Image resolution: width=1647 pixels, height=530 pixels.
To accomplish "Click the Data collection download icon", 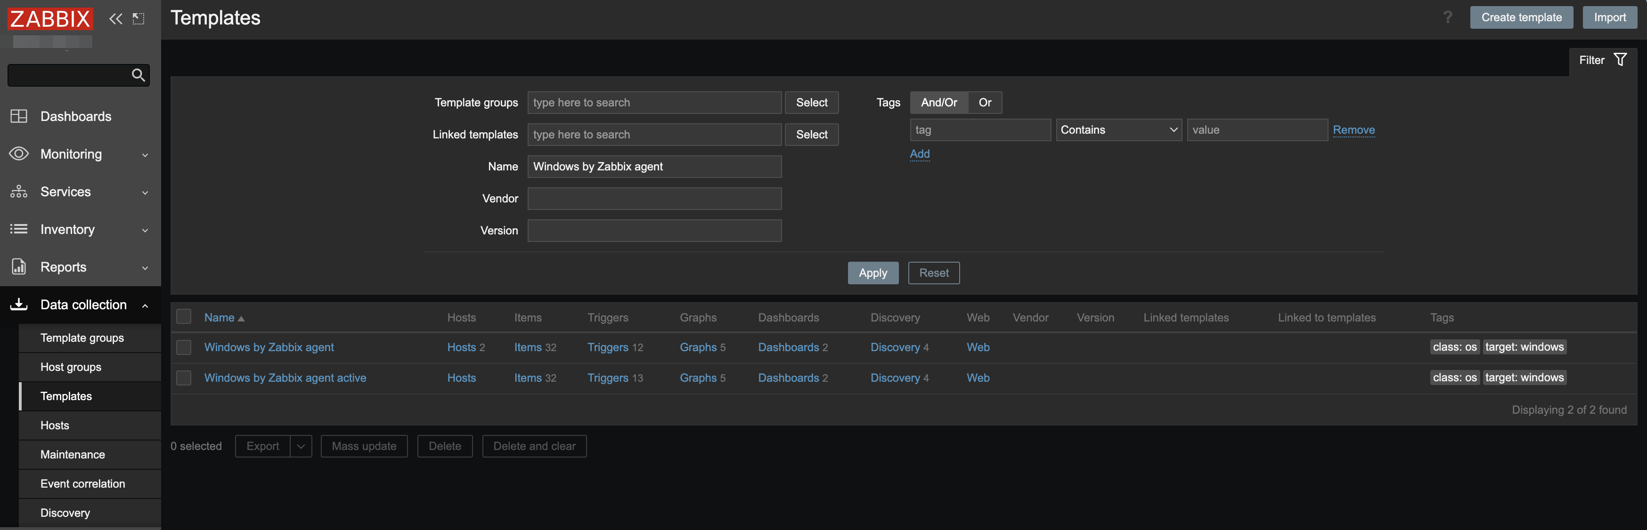I will [18, 305].
